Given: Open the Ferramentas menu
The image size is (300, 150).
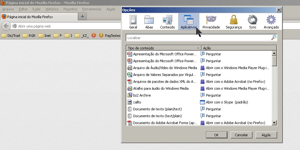Looking at the screenshot, I should click(x=92, y=9).
